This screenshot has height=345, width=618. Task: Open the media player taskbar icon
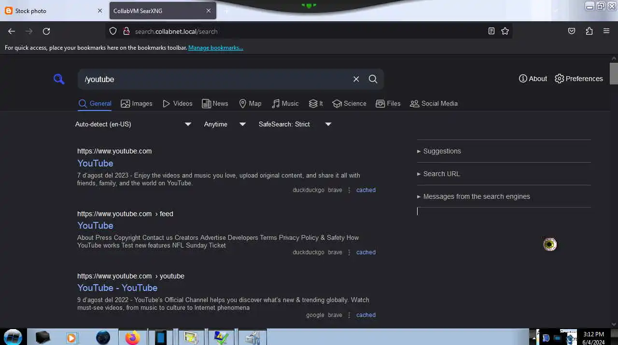click(72, 337)
